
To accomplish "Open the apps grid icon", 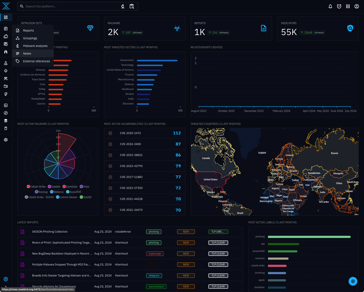I will click(x=348, y=6).
